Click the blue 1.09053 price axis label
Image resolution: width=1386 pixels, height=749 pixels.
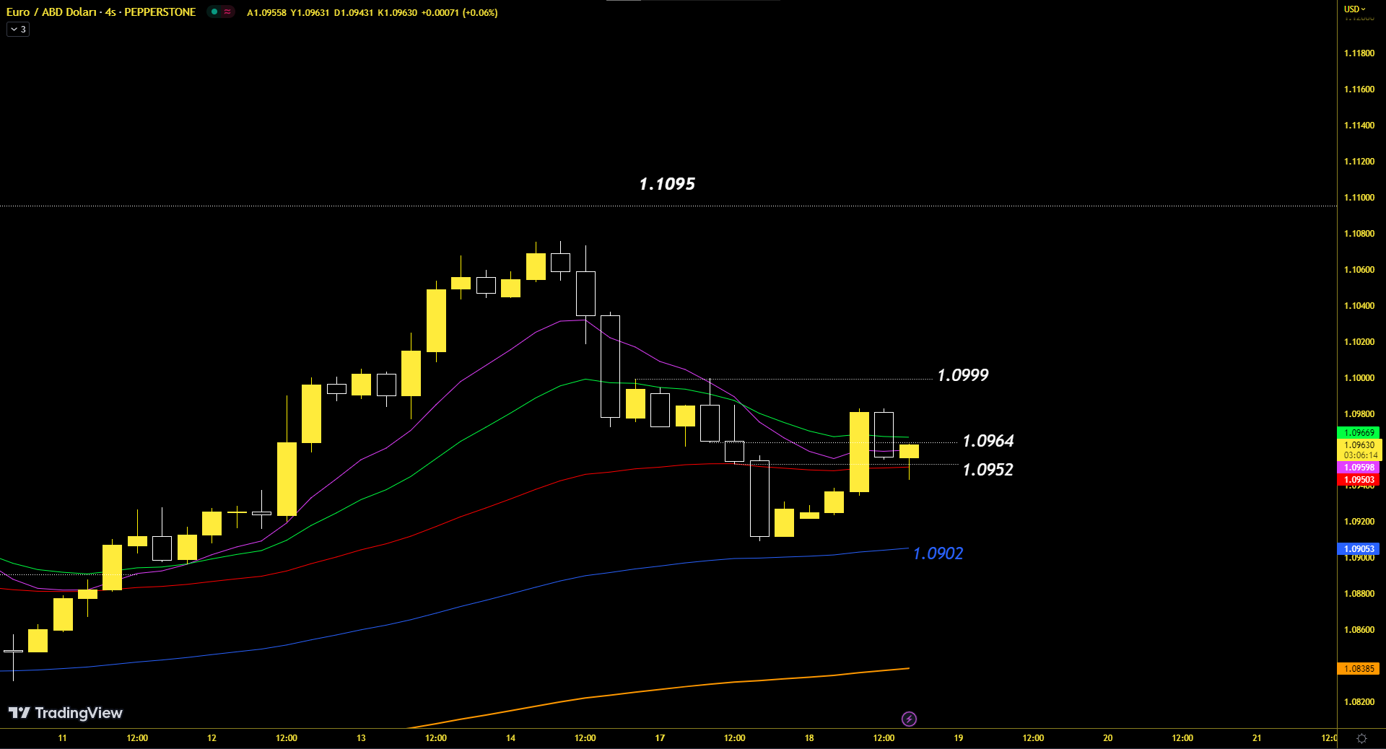[1359, 548]
